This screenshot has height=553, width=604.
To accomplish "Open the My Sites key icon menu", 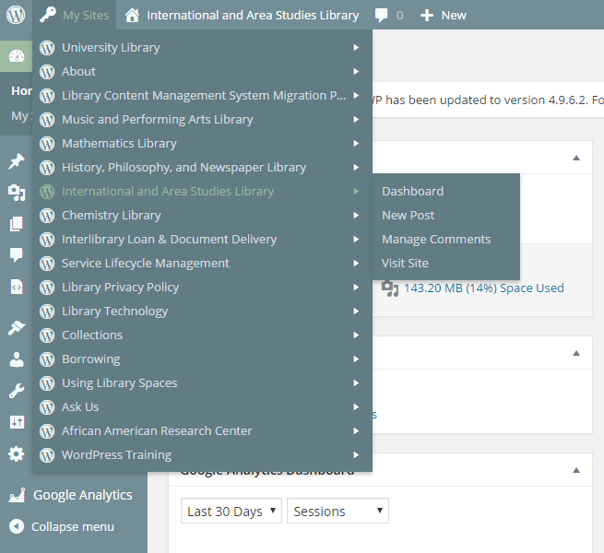I will click(x=48, y=15).
